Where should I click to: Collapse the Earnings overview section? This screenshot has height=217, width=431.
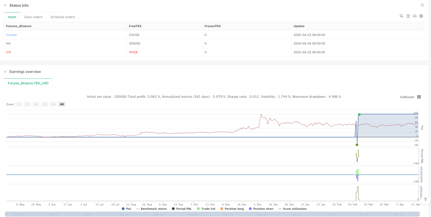[5, 72]
